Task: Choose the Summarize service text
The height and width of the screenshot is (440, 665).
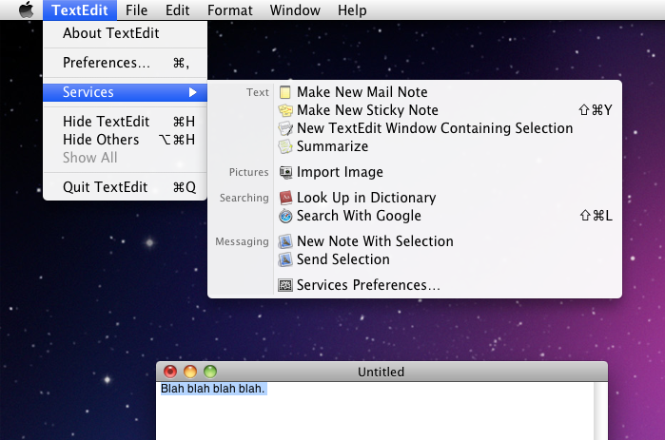Action: pos(333,146)
